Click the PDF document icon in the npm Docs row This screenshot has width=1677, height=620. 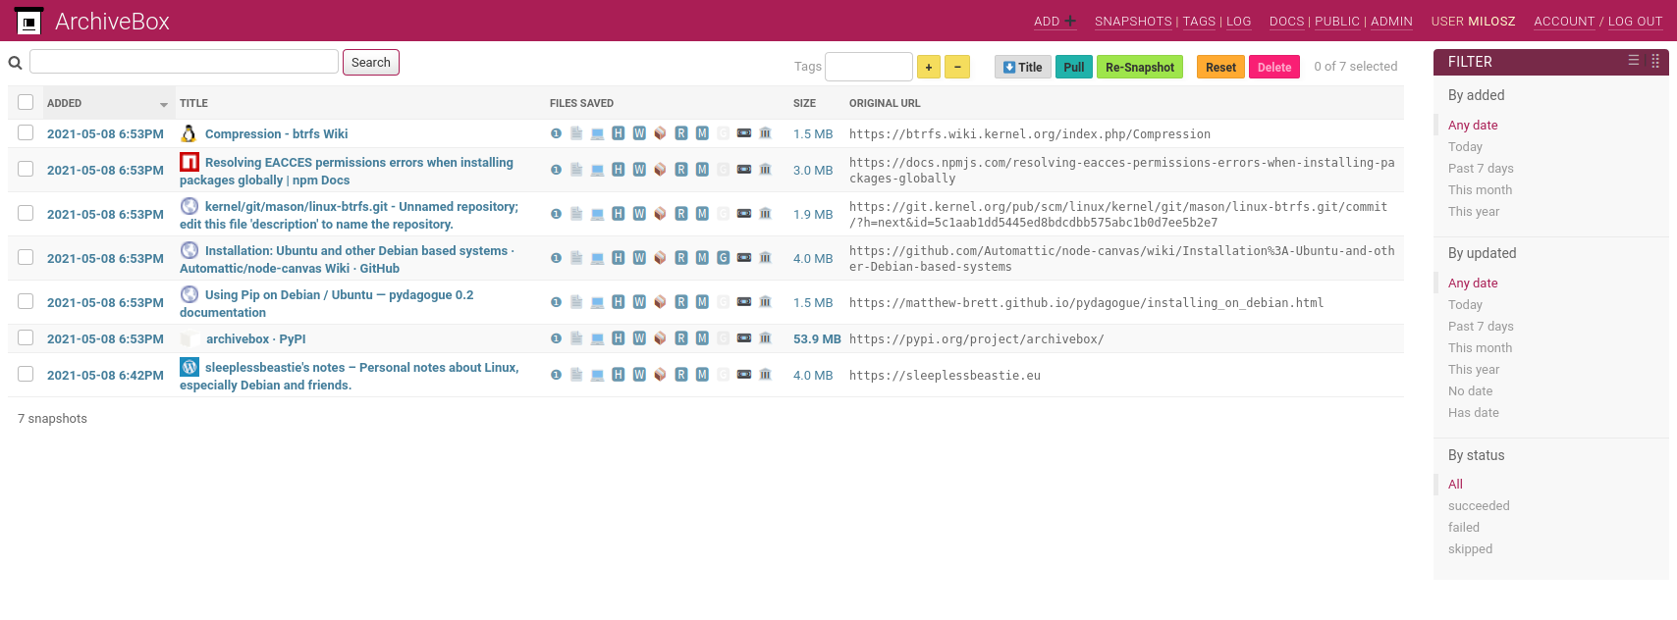[576, 170]
